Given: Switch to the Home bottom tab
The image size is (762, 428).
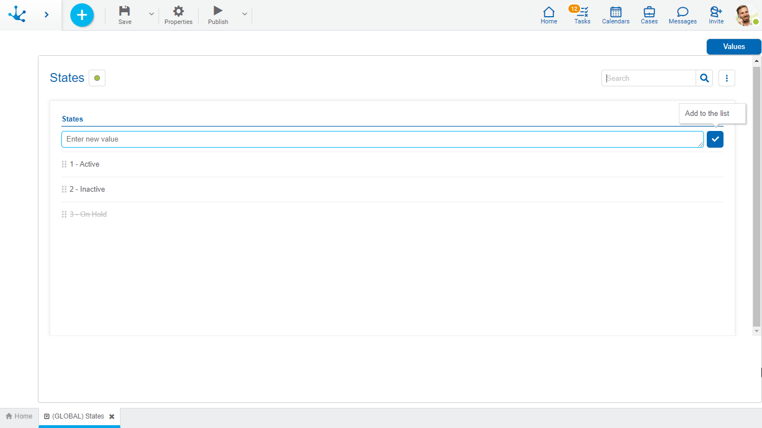Looking at the screenshot, I should pos(19,416).
